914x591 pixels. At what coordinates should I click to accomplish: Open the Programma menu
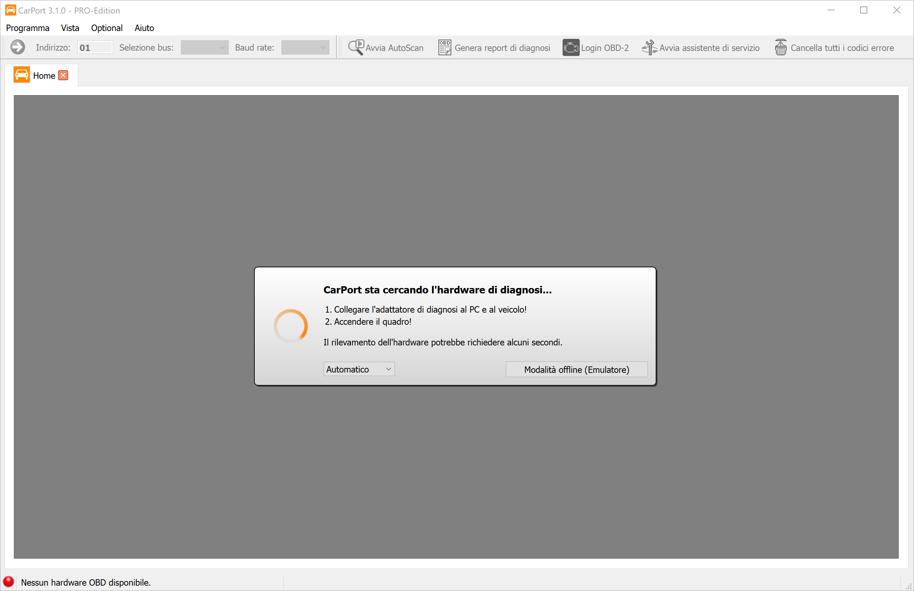click(x=28, y=28)
